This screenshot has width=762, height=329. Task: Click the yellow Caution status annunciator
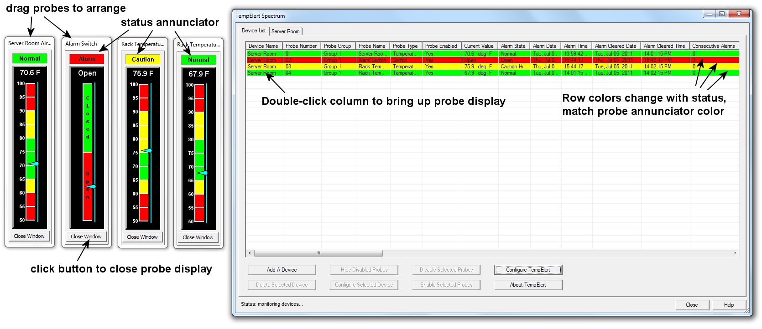click(x=143, y=60)
